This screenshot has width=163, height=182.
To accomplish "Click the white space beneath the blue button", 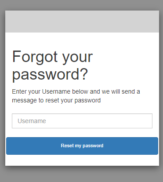I will point(82,160).
